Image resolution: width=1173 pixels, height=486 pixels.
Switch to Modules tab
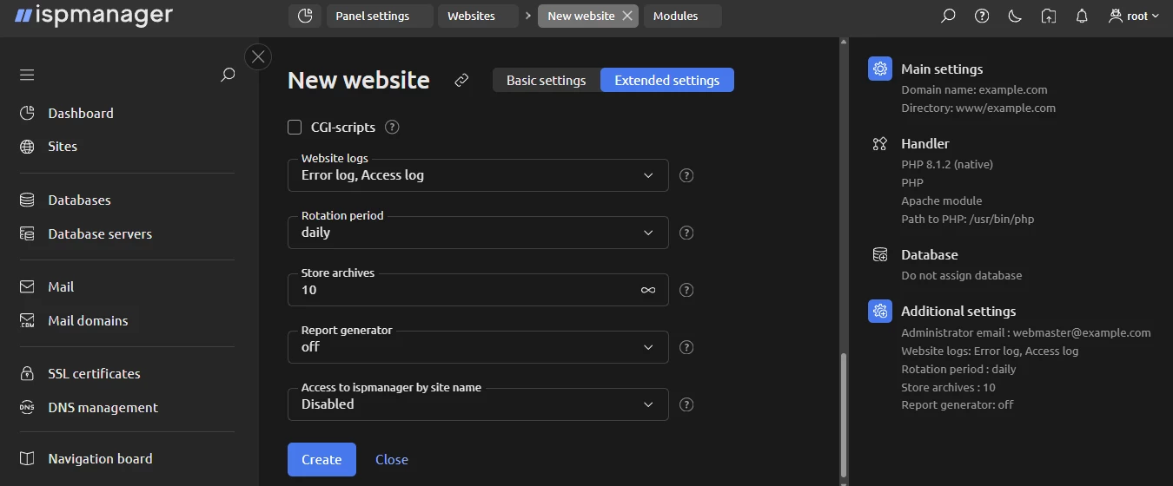pos(682,16)
